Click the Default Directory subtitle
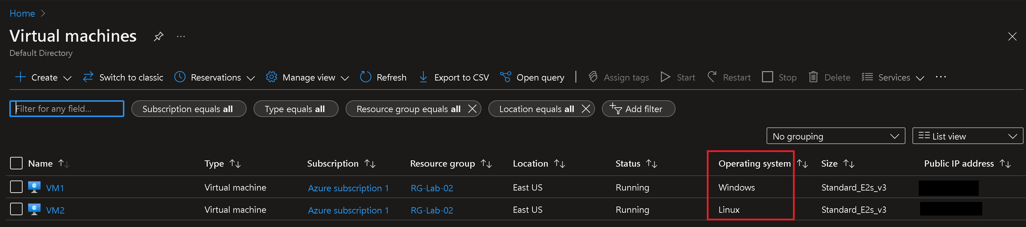 (x=41, y=53)
